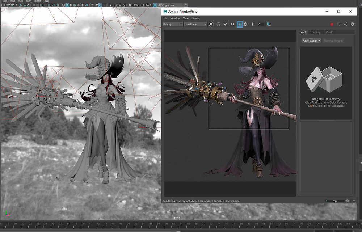362x232 pixels.
Task: Toggle viewport shadows icon
Action: tap(87, 5)
